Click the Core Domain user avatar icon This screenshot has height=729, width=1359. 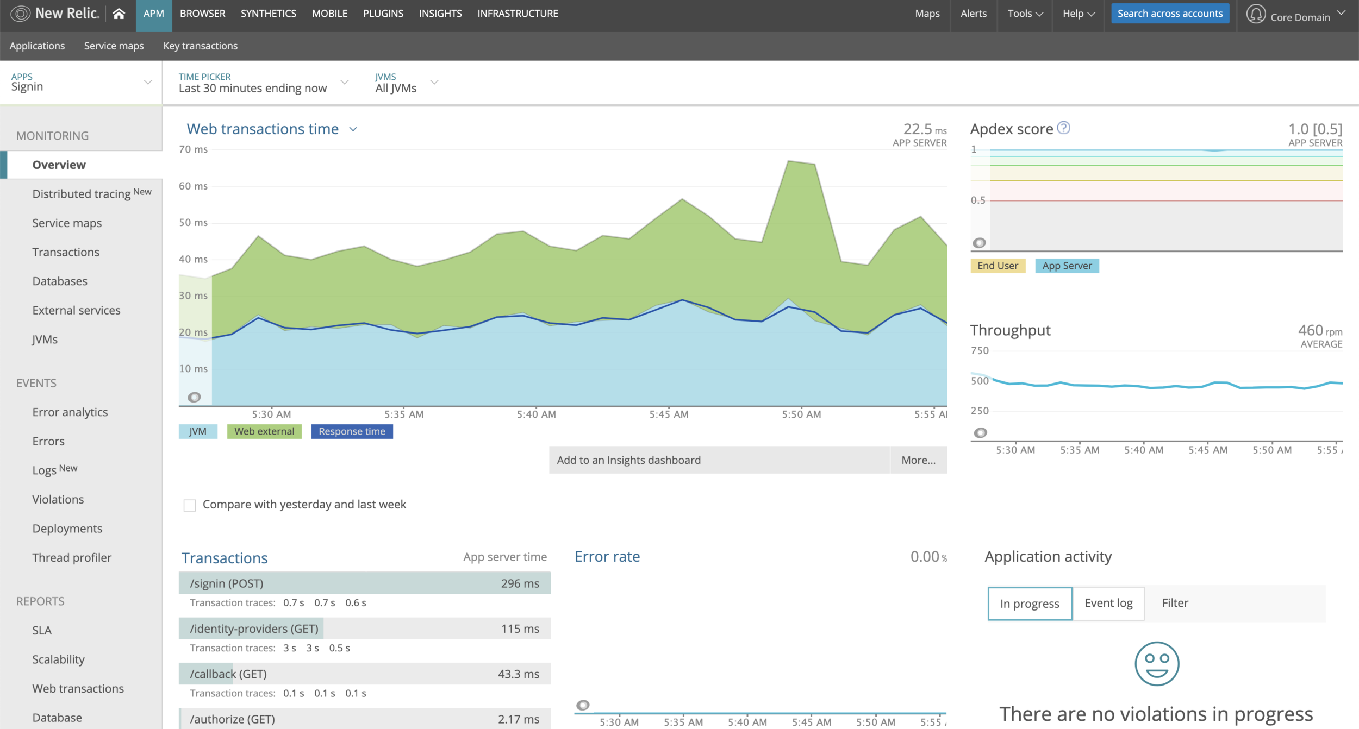click(x=1256, y=14)
